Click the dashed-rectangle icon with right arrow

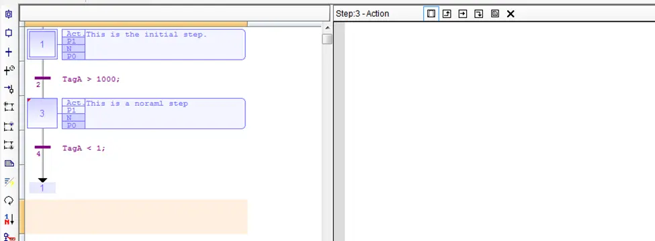pos(9,145)
